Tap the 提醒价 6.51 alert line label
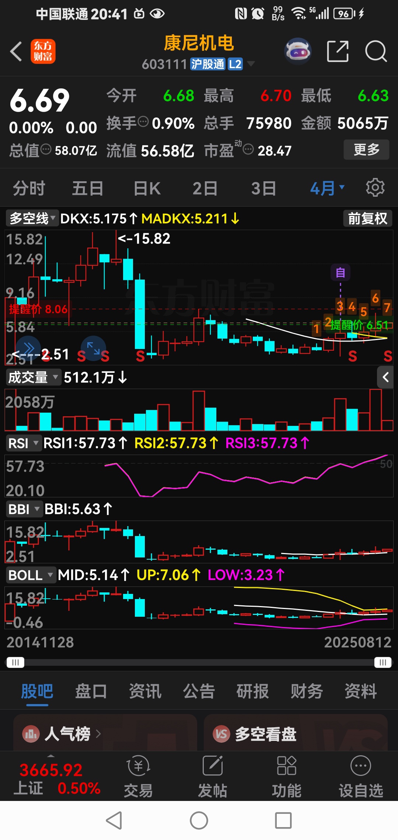 (x=359, y=325)
